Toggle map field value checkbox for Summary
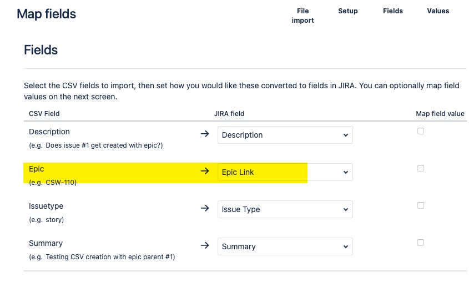This screenshot has height=282, width=469. click(x=421, y=243)
